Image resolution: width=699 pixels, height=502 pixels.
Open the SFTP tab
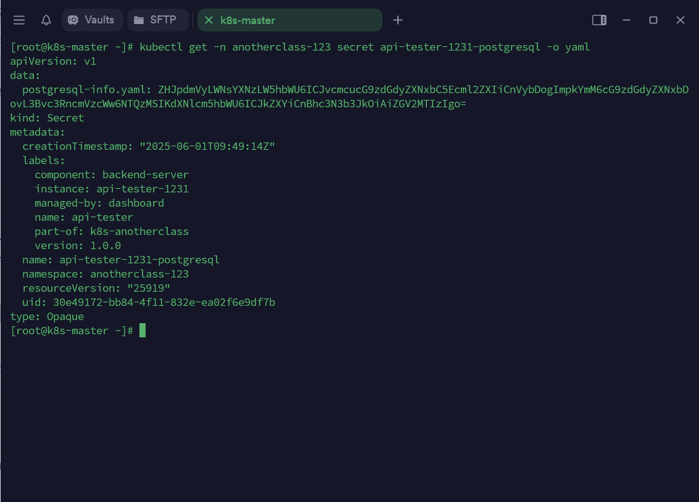pyautogui.click(x=157, y=20)
